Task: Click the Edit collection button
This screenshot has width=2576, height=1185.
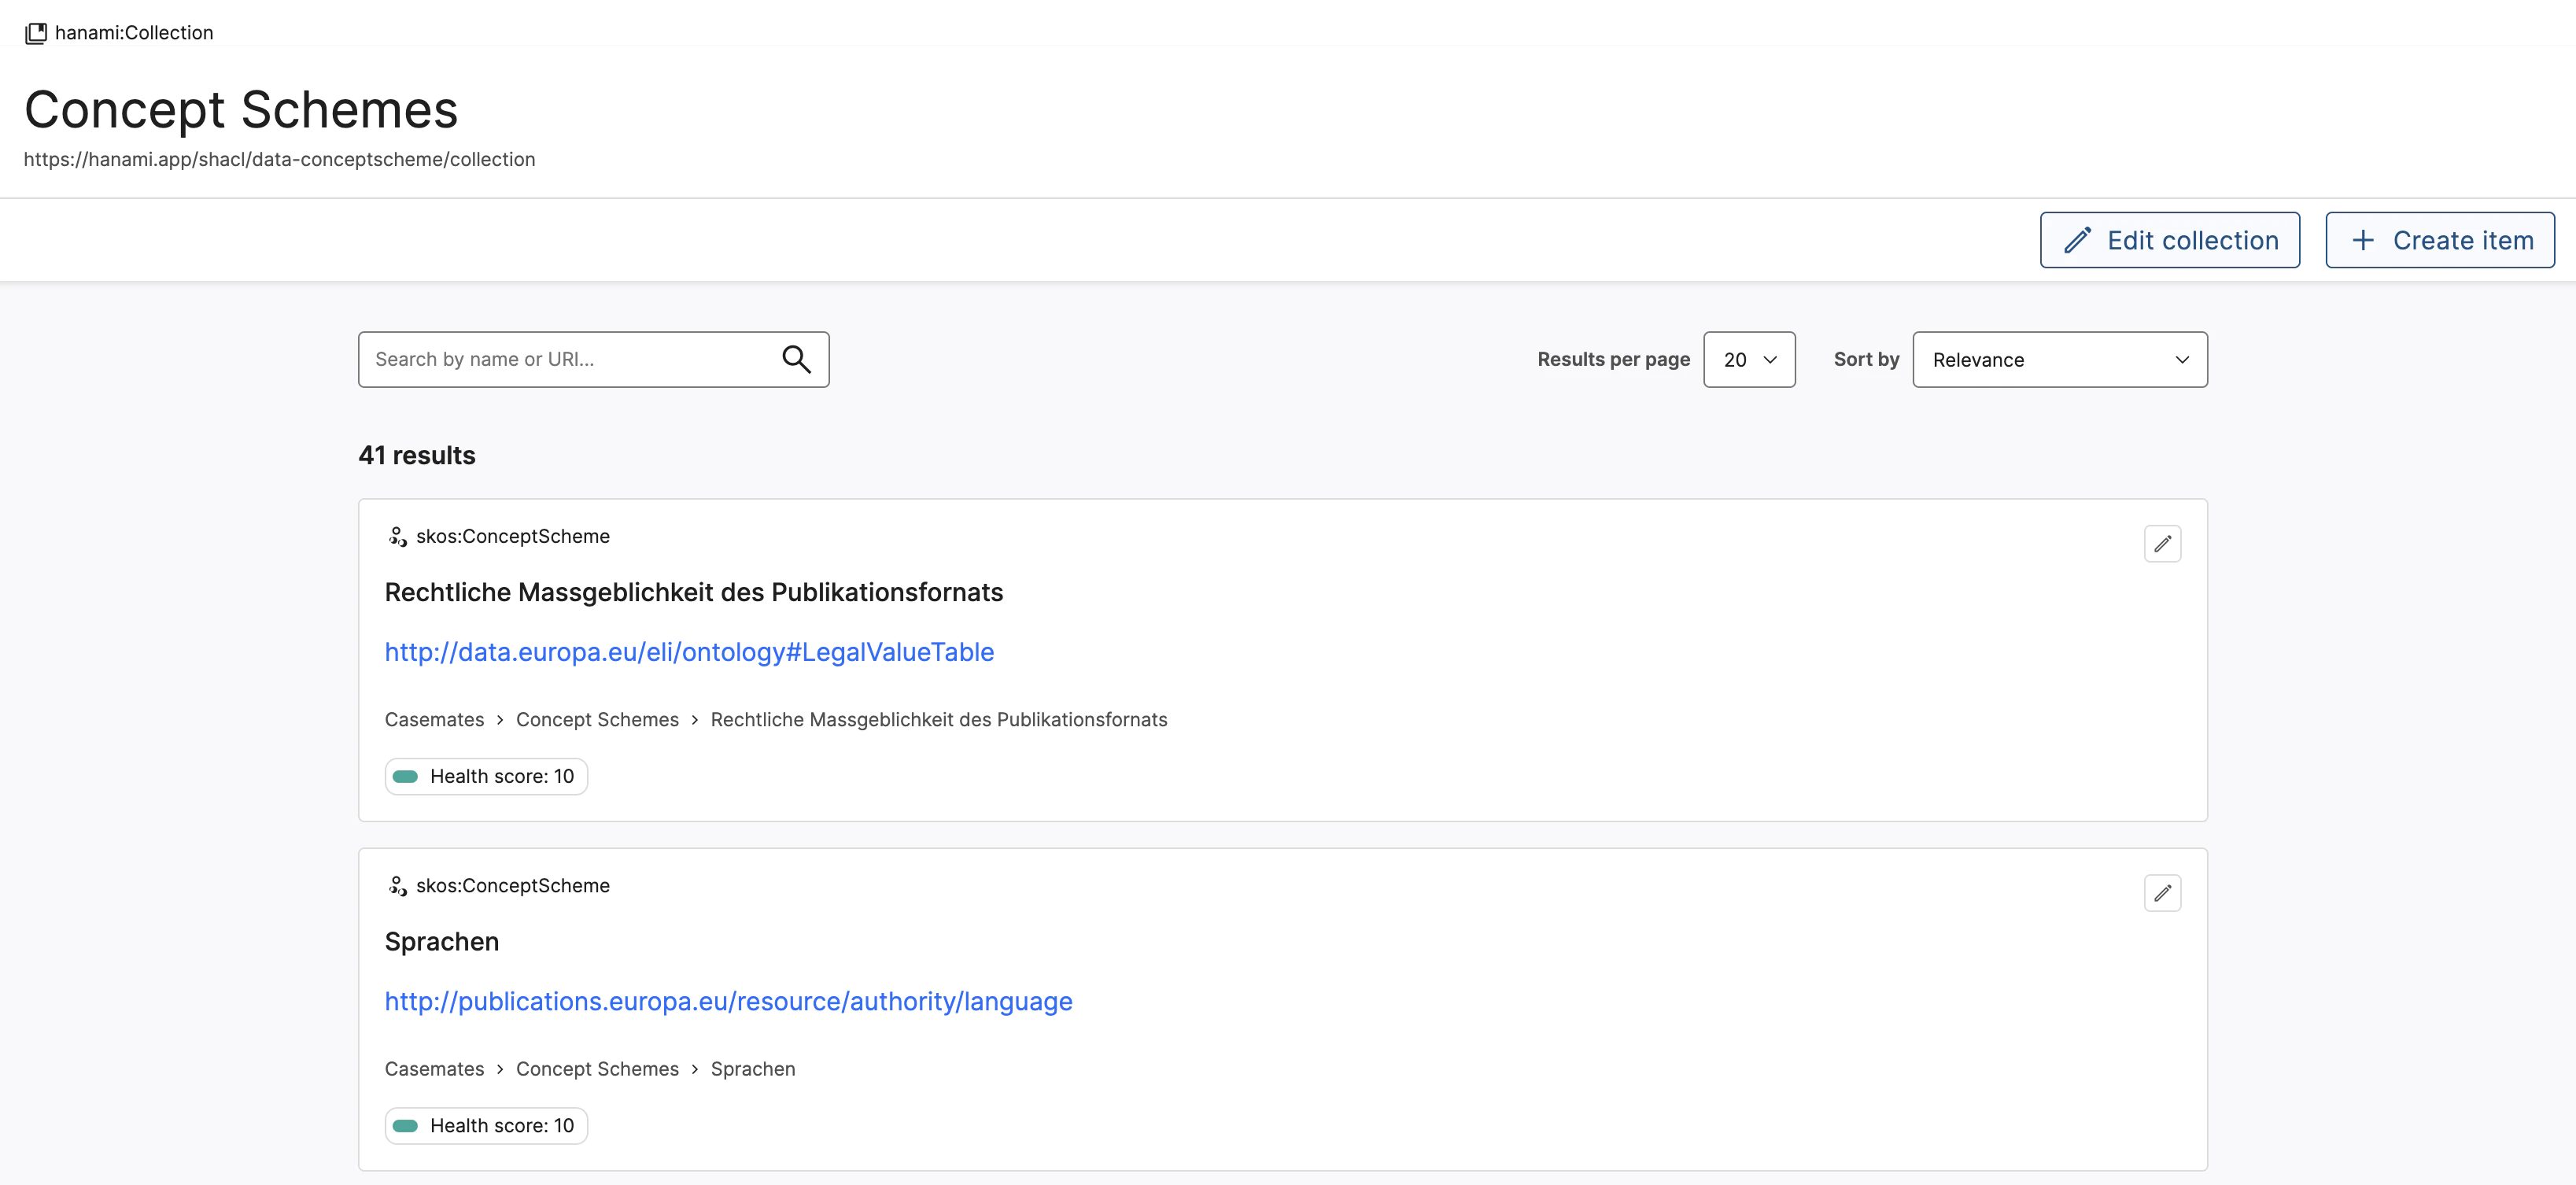Action: (2169, 240)
